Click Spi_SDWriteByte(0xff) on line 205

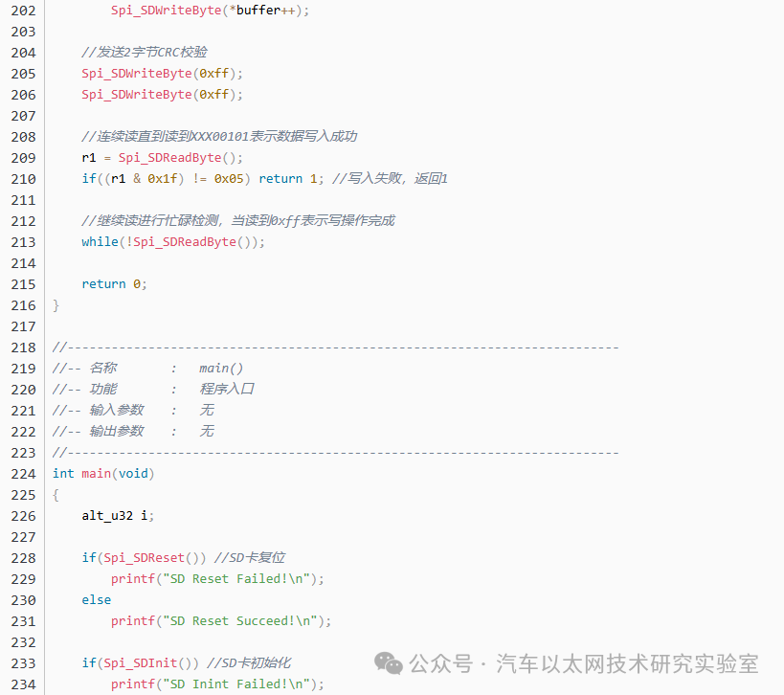click(x=162, y=74)
